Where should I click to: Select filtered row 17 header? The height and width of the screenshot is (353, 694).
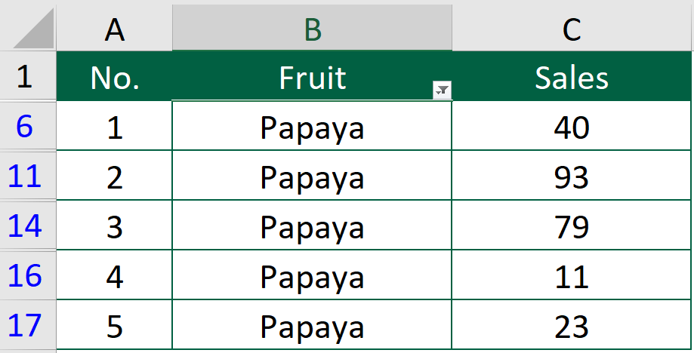[x=28, y=325]
